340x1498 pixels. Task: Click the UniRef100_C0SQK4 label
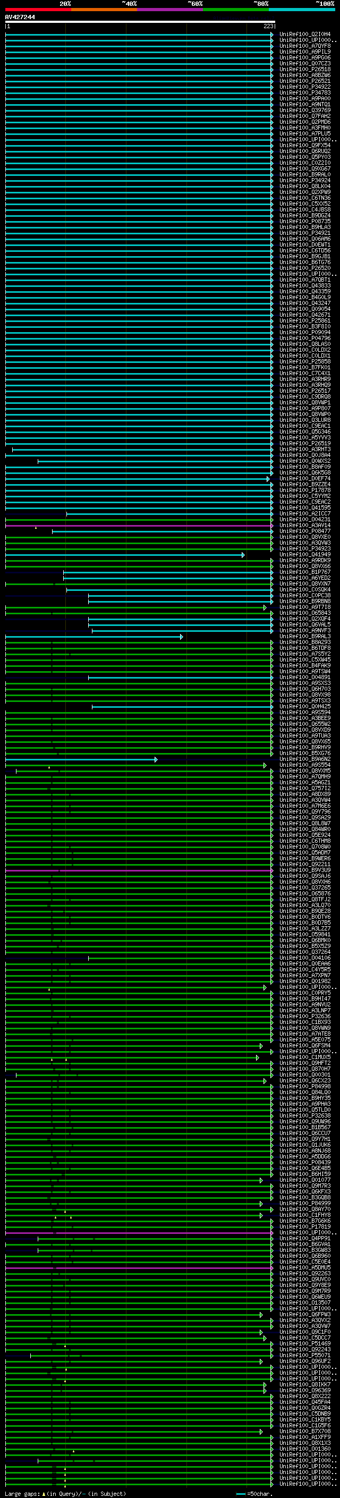pyautogui.click(x=304, y=590)
